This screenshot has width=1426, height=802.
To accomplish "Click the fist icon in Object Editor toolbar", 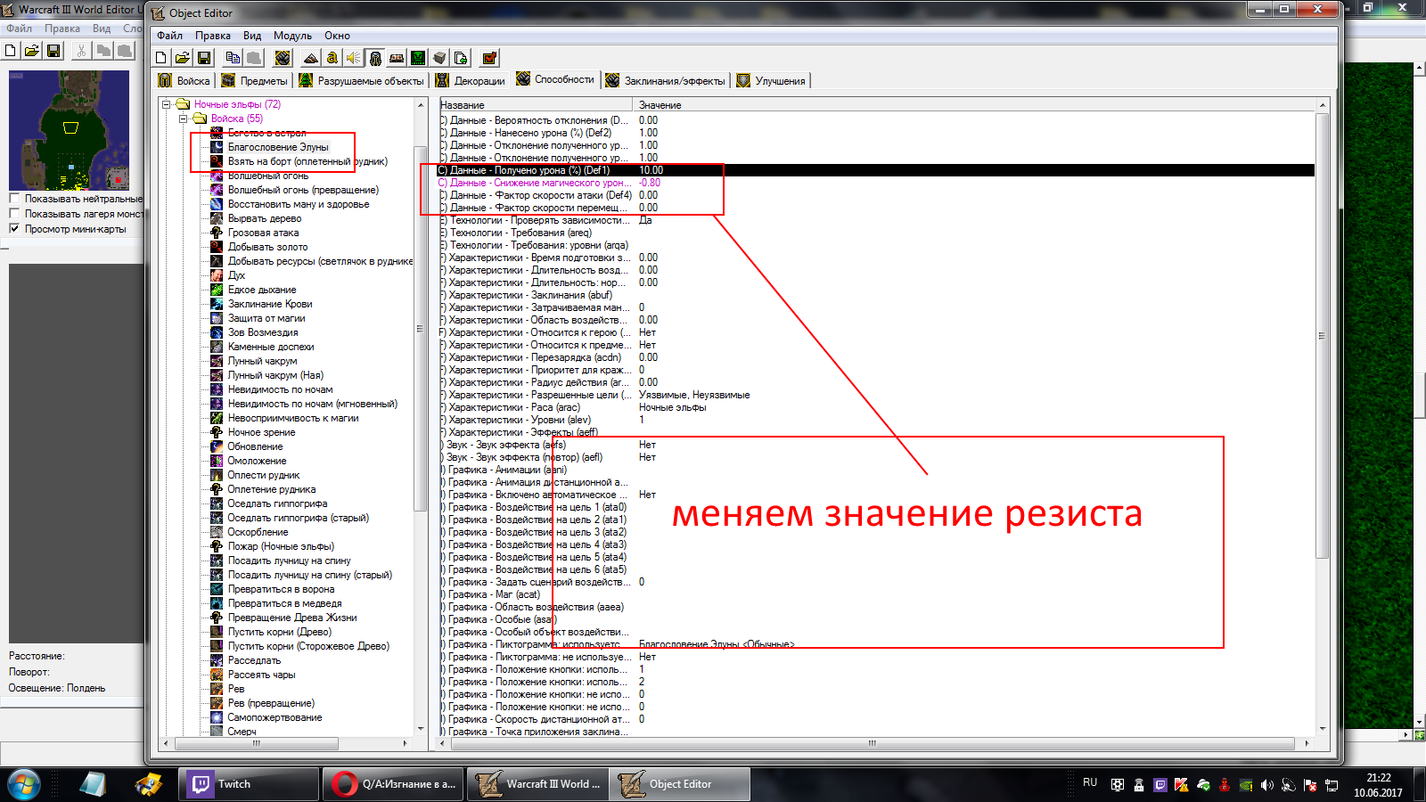I will [283, 58].
